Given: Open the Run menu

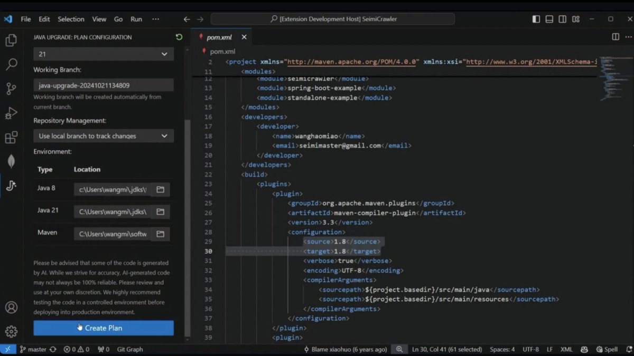Looking at the screenshot, I should click(136, 19).
